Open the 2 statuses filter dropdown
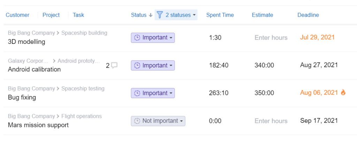This screenshot has height=142, width=357. [176, 15]
